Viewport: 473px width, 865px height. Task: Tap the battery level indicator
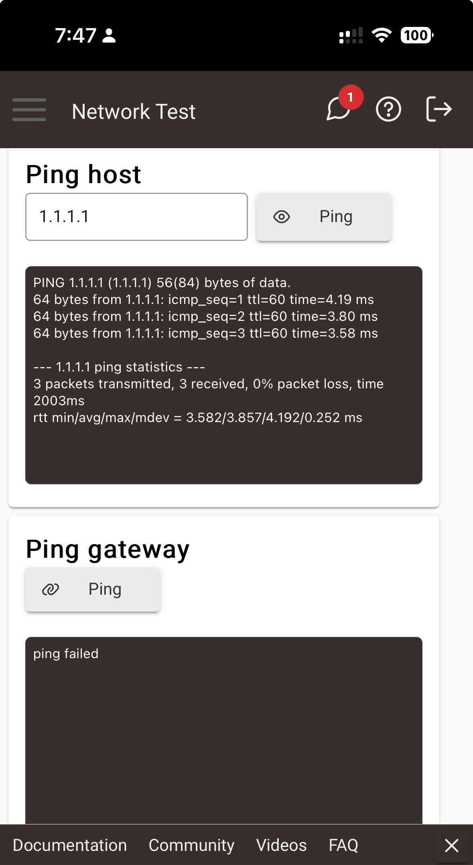[x=416, y=35]
